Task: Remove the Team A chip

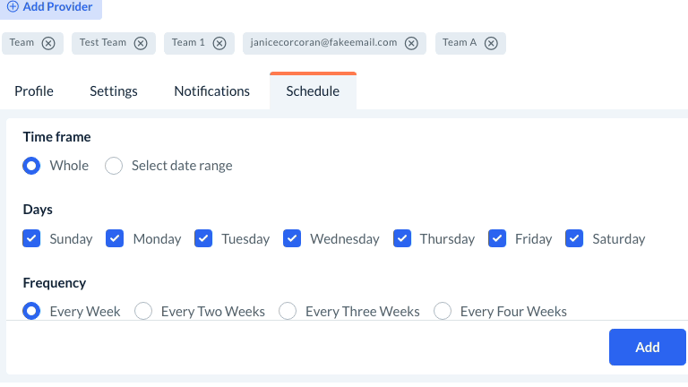Action: 491,43
